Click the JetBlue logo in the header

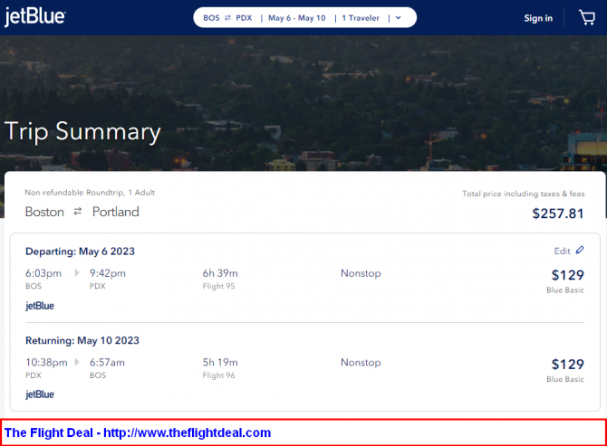[34, 17]
